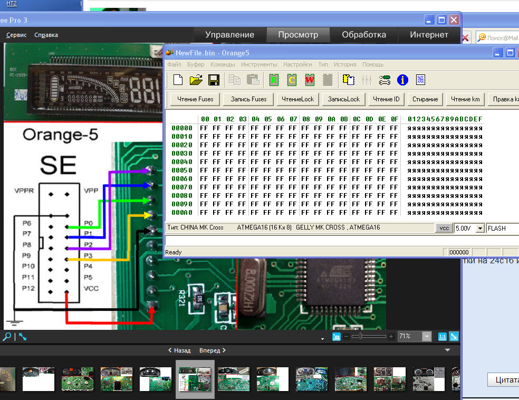
Task: Click the green R read chip icon
Action: pyautogui.click(x=274, y=80)
